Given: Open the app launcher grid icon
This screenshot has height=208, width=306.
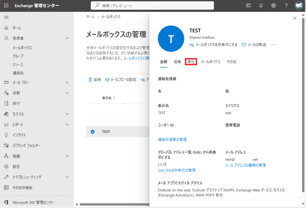Looking at the screenshot, I should tap(6, 6).
